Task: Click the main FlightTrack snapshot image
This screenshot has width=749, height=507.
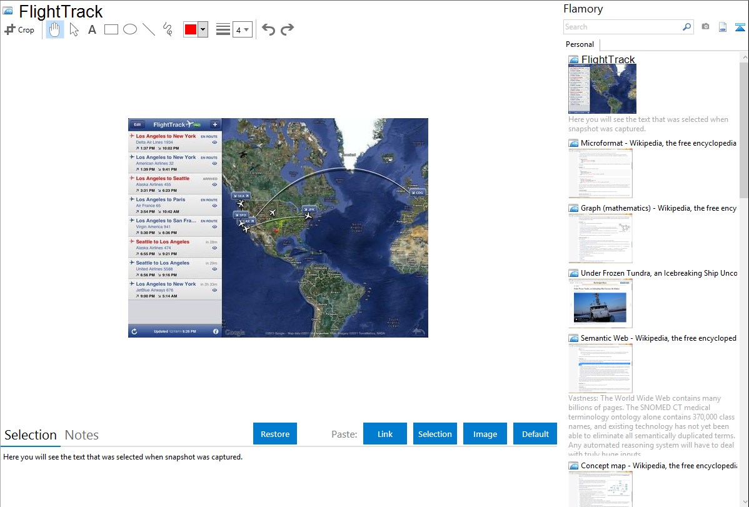Action: click(278, 228)
